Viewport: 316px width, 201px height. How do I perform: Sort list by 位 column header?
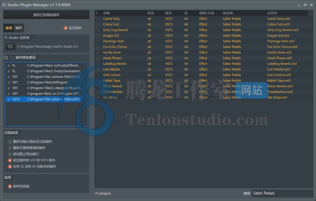pyautogui.click(x=186, y=13)
